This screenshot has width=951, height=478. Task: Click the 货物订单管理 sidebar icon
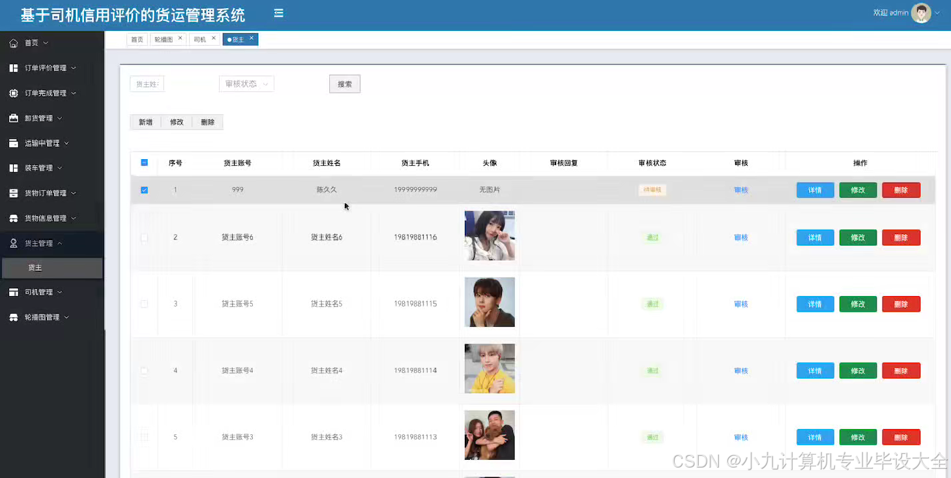[x=14, y=193]
